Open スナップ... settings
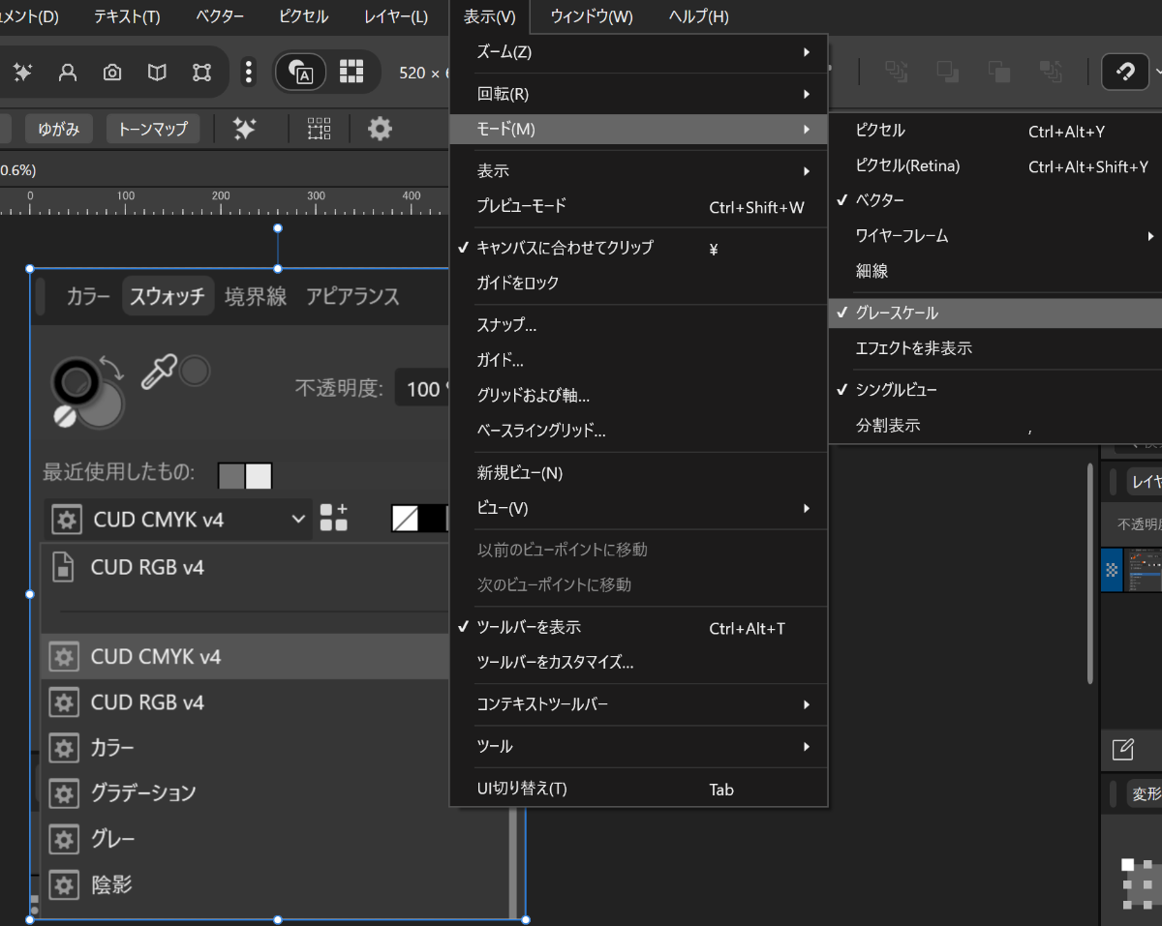The height and width of the screenshot is (926, 1162). point(639,325)
